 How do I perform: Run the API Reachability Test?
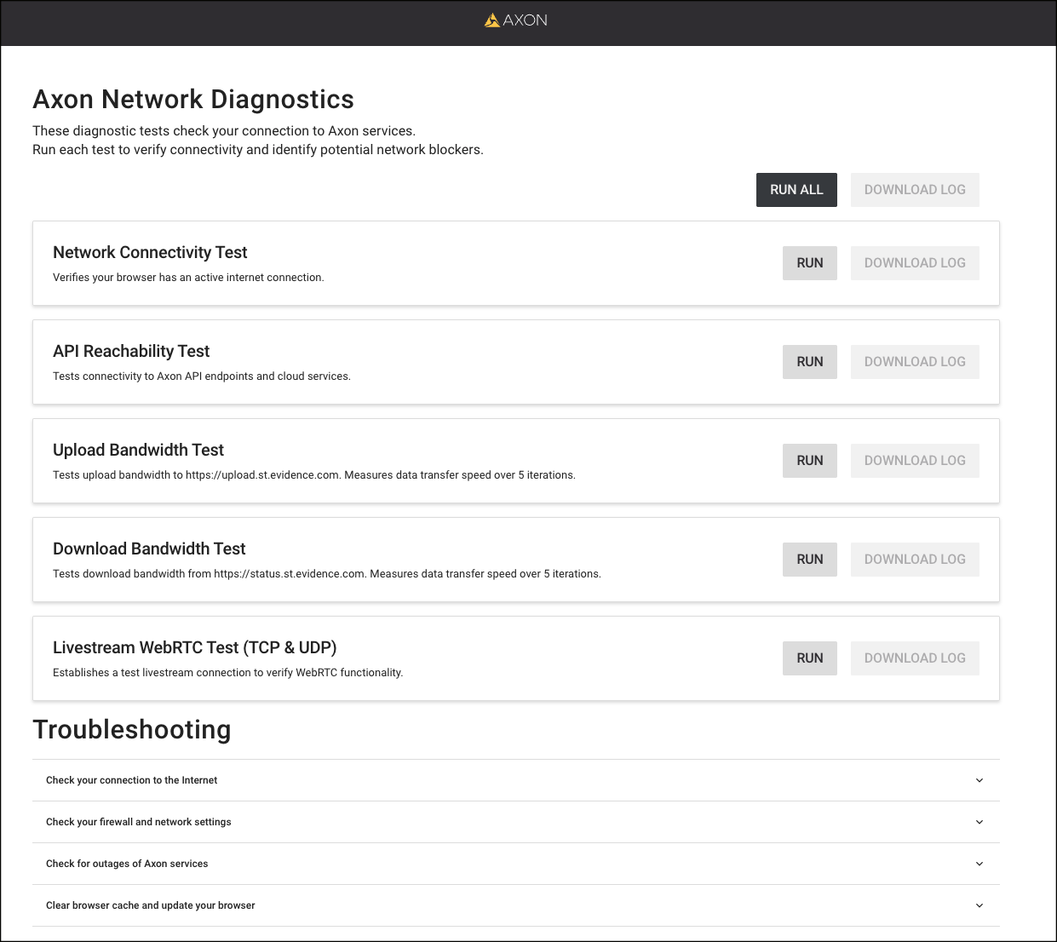[809, 362]
